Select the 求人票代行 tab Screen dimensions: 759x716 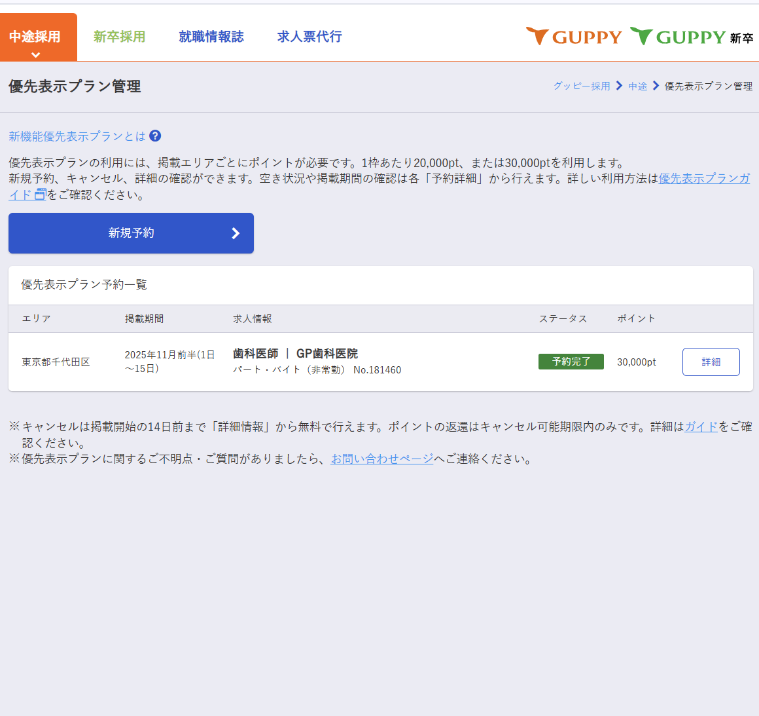[x=309, y=37]
